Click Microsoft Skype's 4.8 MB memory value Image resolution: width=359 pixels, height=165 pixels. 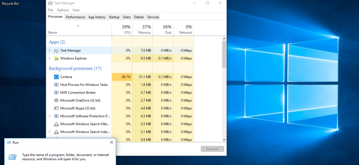[146, 108]
